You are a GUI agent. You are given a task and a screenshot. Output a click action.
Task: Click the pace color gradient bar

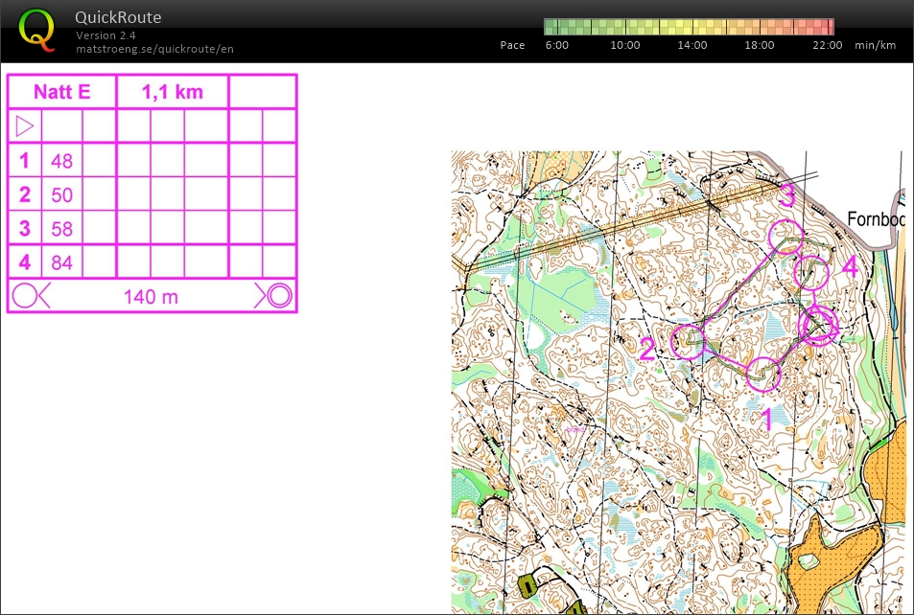pos(689,27)
